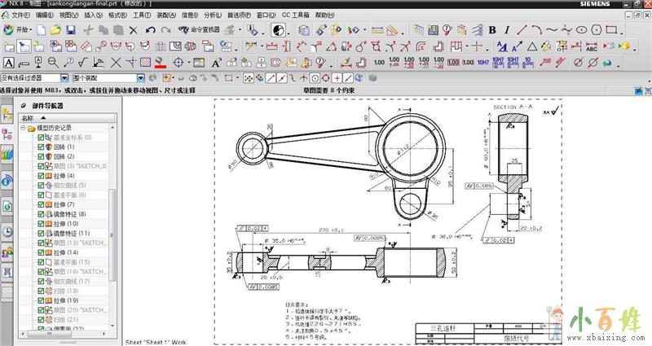Toggle the 扫掠 (18) feature checkbox
Image resolution: width=652 pixels, height=346 pixels.
42,291
